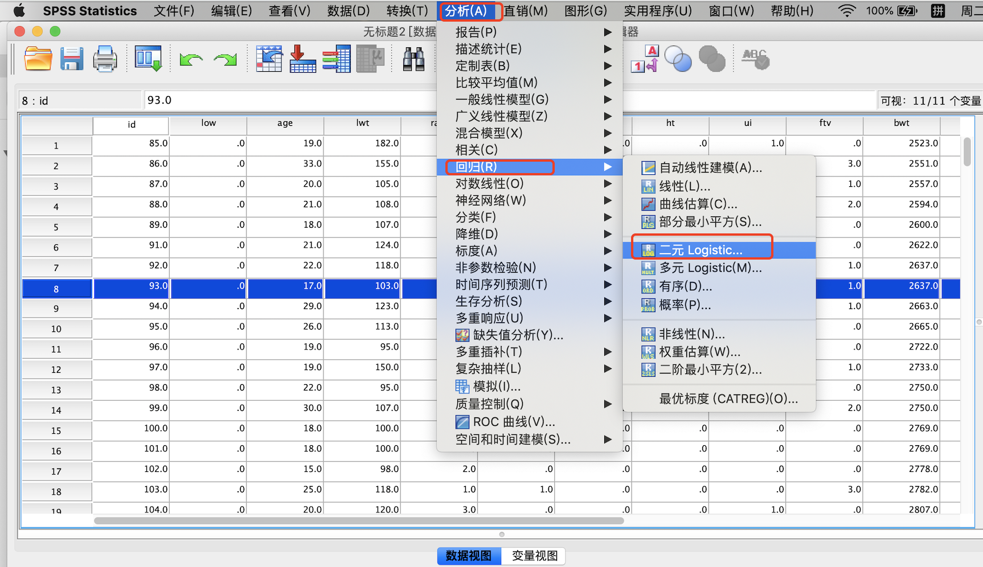The height and width of the screenshot is (567, 983).
Task: Click the Redo arrow icon
Action: click(226, 59)
